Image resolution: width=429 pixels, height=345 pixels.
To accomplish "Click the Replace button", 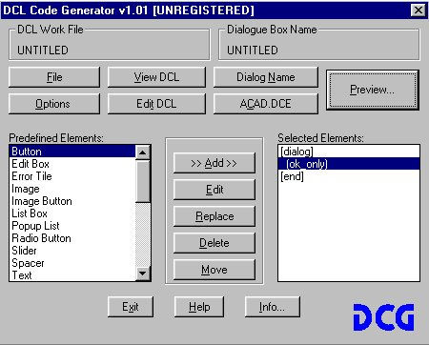I will (214, 216).
